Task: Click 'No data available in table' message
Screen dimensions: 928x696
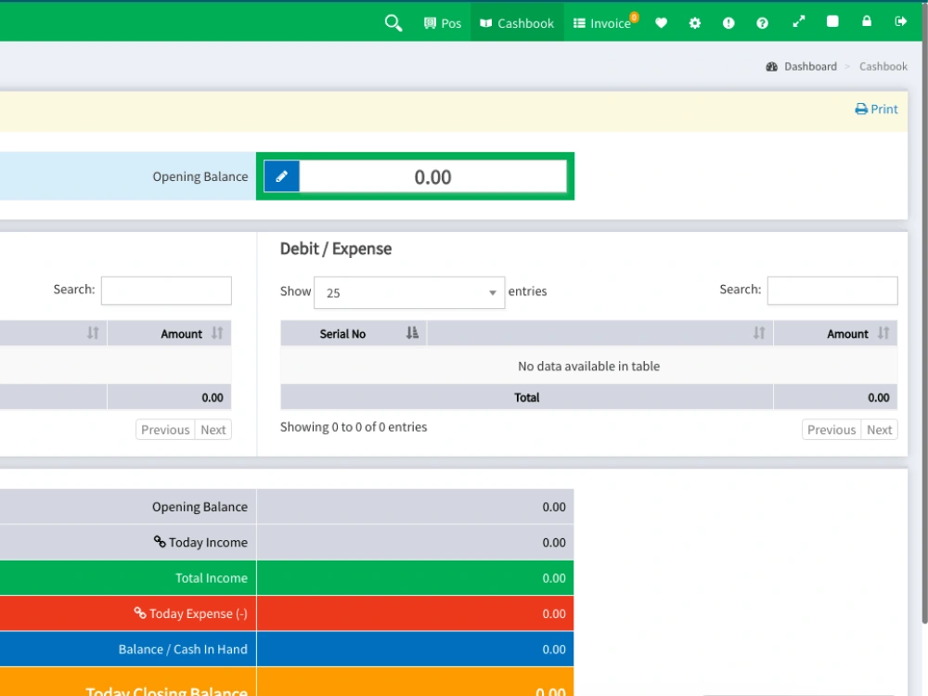Action: (x=589, y=366)
